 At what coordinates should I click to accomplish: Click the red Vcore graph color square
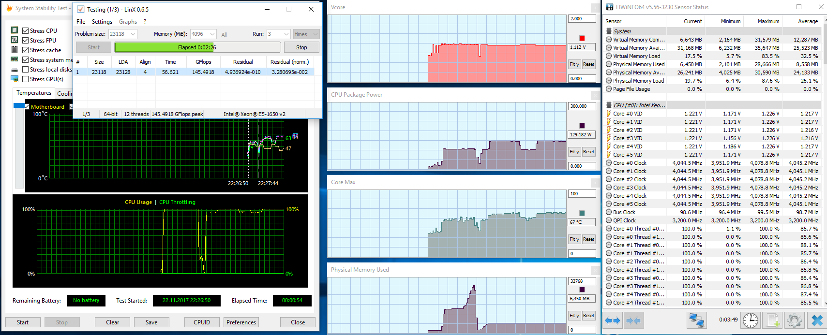tap(582, 38)
